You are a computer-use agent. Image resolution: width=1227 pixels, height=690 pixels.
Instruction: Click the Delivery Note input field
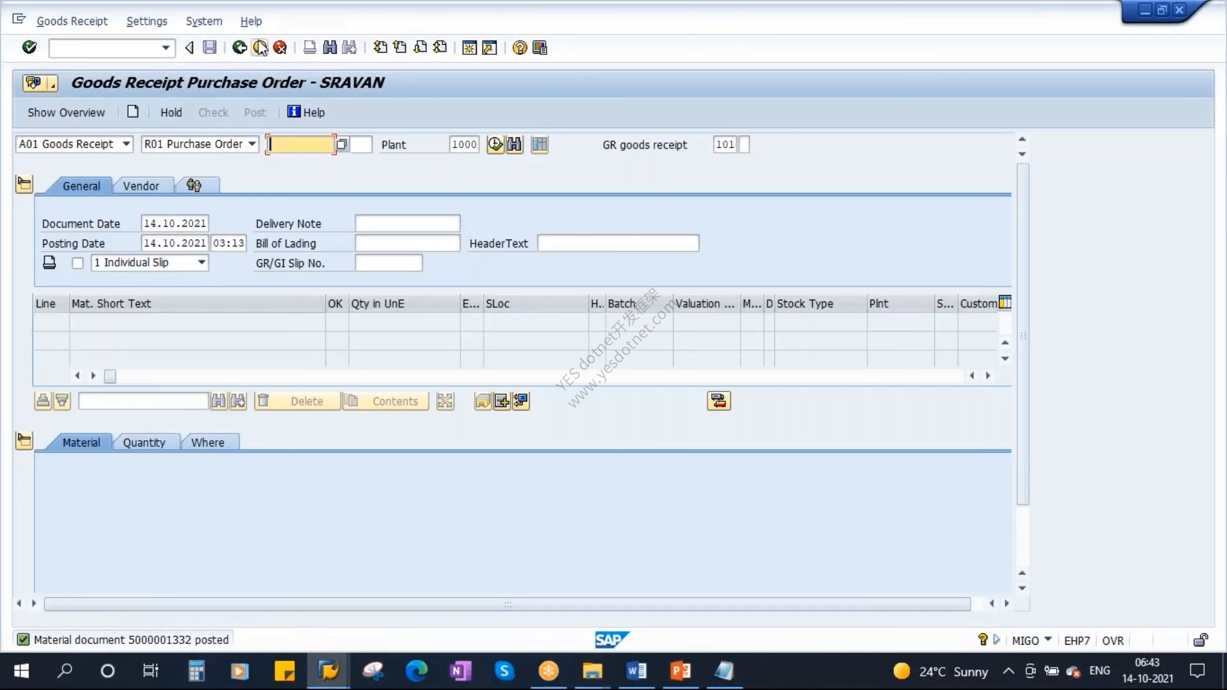coord(408,224)
